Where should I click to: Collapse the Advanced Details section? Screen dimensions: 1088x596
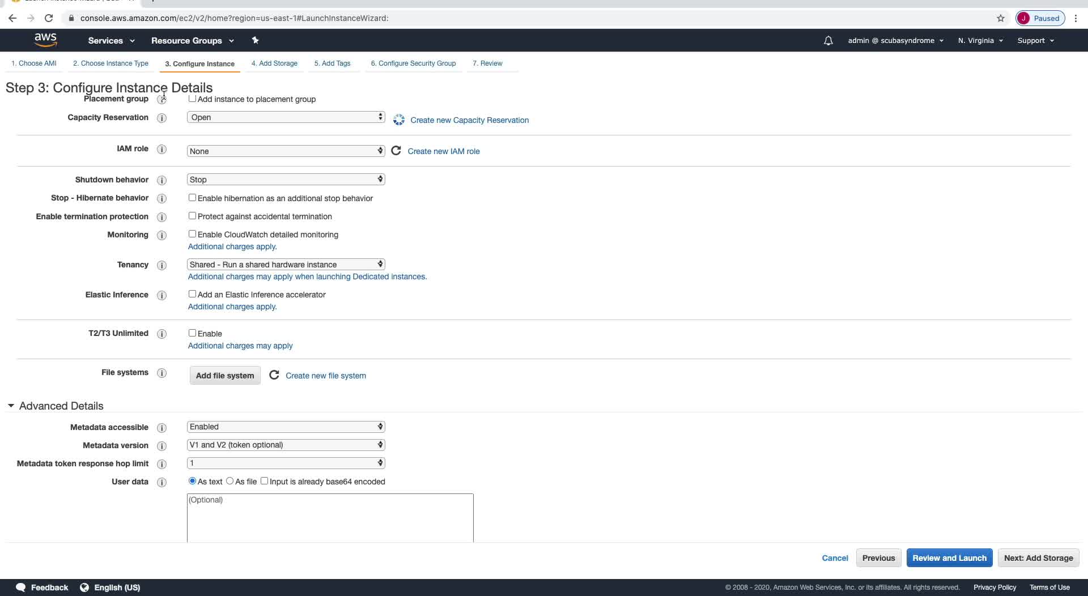[x=11, y=406]
